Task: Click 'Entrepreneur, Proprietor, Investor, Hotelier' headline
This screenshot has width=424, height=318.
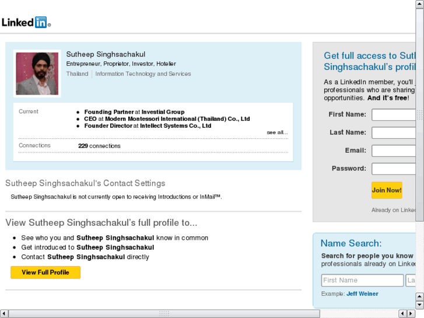Action: [x=121, y=64]
